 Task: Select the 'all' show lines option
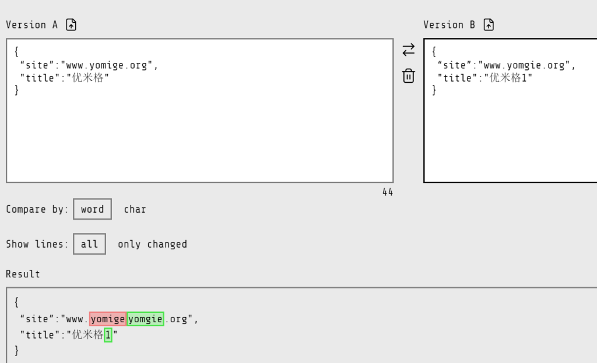[x=89, y=244]
